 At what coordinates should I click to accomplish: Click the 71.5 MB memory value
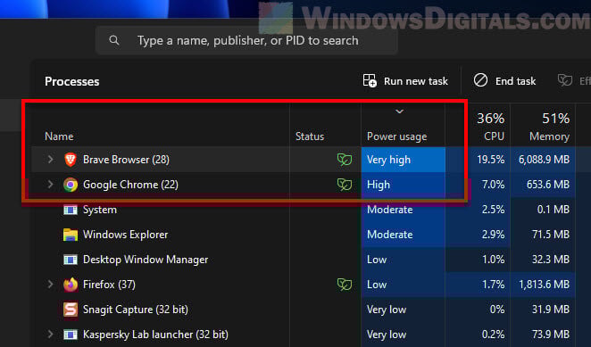(x=551, y=235)
